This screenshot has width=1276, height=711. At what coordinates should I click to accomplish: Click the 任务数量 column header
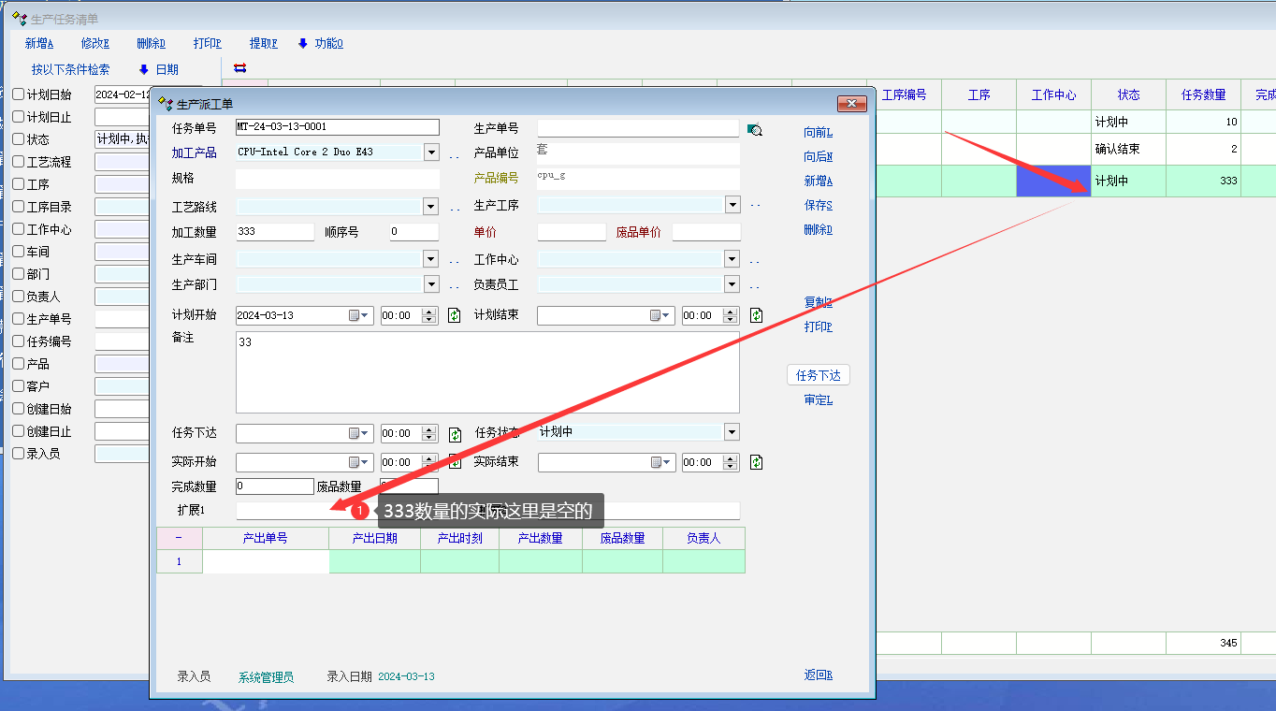tap(1203, 94)
